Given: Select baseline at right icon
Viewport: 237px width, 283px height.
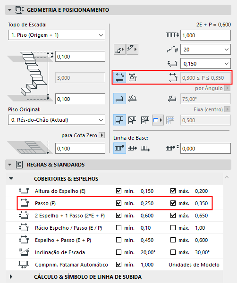Looking at the screenshot, I should pyautogui.click(x=145, y=149).
